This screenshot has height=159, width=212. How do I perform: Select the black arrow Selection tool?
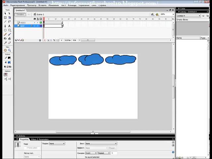coord(5,13)
